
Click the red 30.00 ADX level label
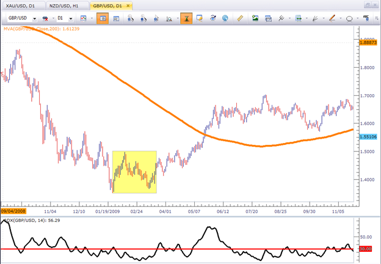point(366,249)
